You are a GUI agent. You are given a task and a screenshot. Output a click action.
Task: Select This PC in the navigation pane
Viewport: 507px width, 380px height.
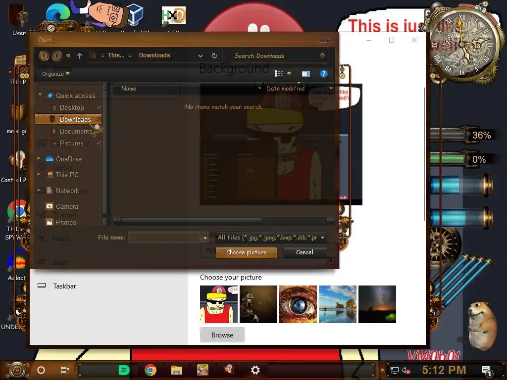tap(67, 175)
